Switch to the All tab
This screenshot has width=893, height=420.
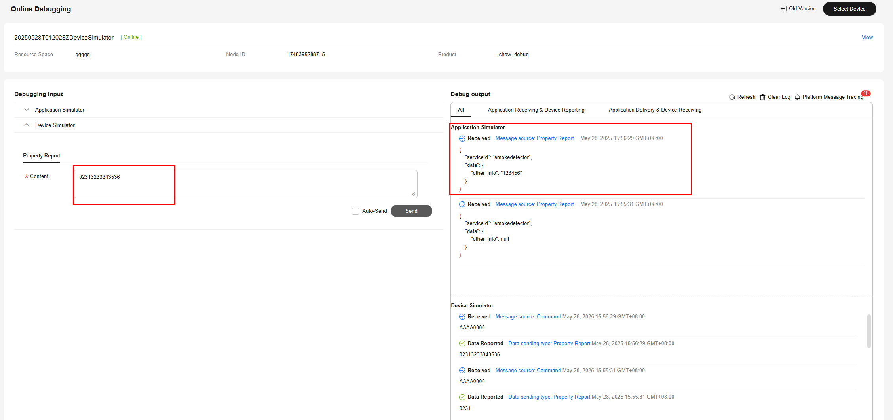pyautogui.click(x=461, y=110)
